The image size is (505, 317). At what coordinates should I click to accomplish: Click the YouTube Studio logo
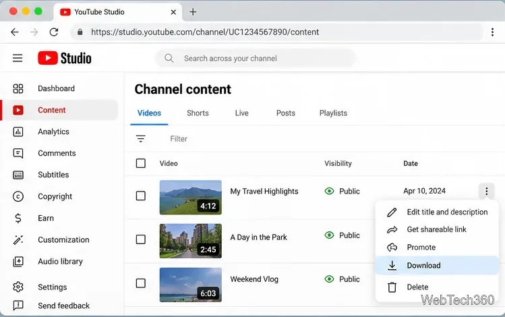(65, 58)
